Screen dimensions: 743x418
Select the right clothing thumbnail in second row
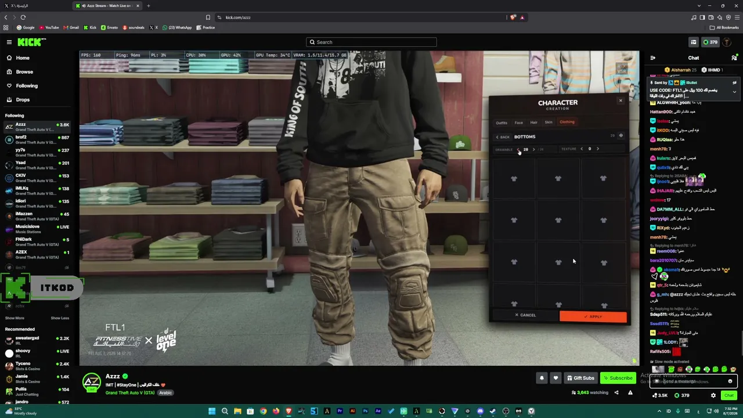[604, 220]
